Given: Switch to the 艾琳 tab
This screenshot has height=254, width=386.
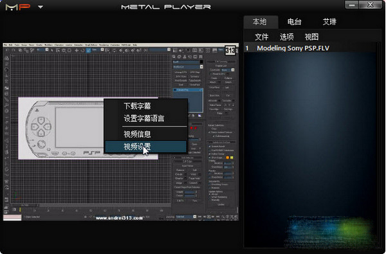Looking at the screenshot, I should 329,22.
